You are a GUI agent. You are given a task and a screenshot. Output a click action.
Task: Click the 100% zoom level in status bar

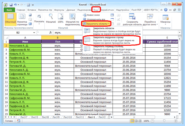[x=146, y=121]
